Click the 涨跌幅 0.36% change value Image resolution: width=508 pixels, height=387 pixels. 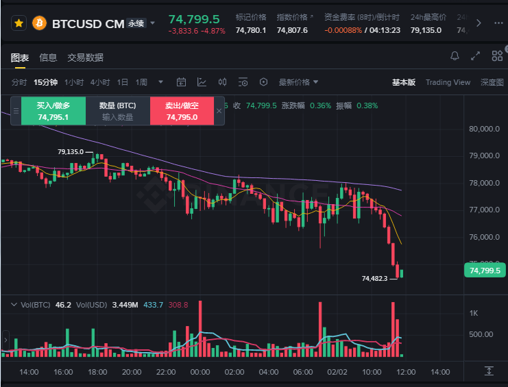tap(320, 105)
